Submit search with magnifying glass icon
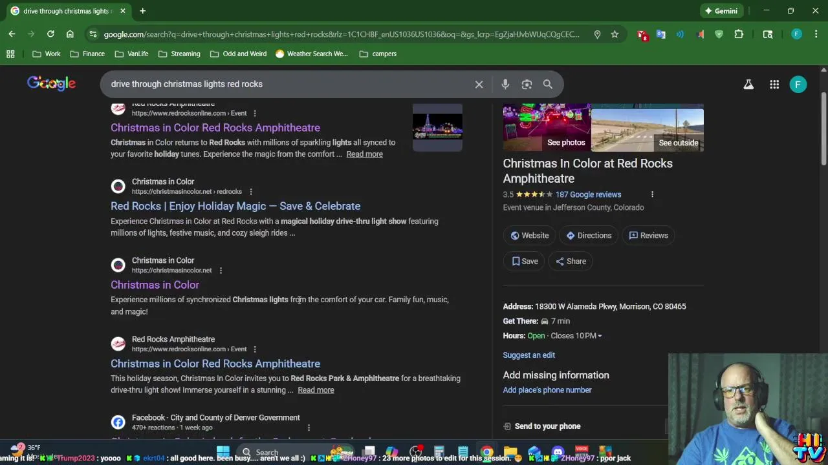Viewport: 828px width, 465px height. [548, 84]
